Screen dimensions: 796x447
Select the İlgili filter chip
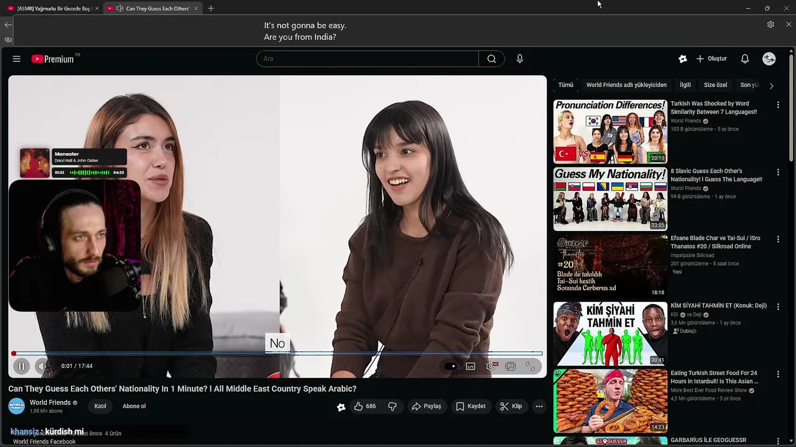tap(685, 85)
